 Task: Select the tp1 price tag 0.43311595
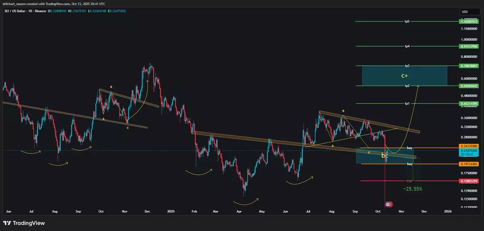pyautogui.click(x=468, y=104)
